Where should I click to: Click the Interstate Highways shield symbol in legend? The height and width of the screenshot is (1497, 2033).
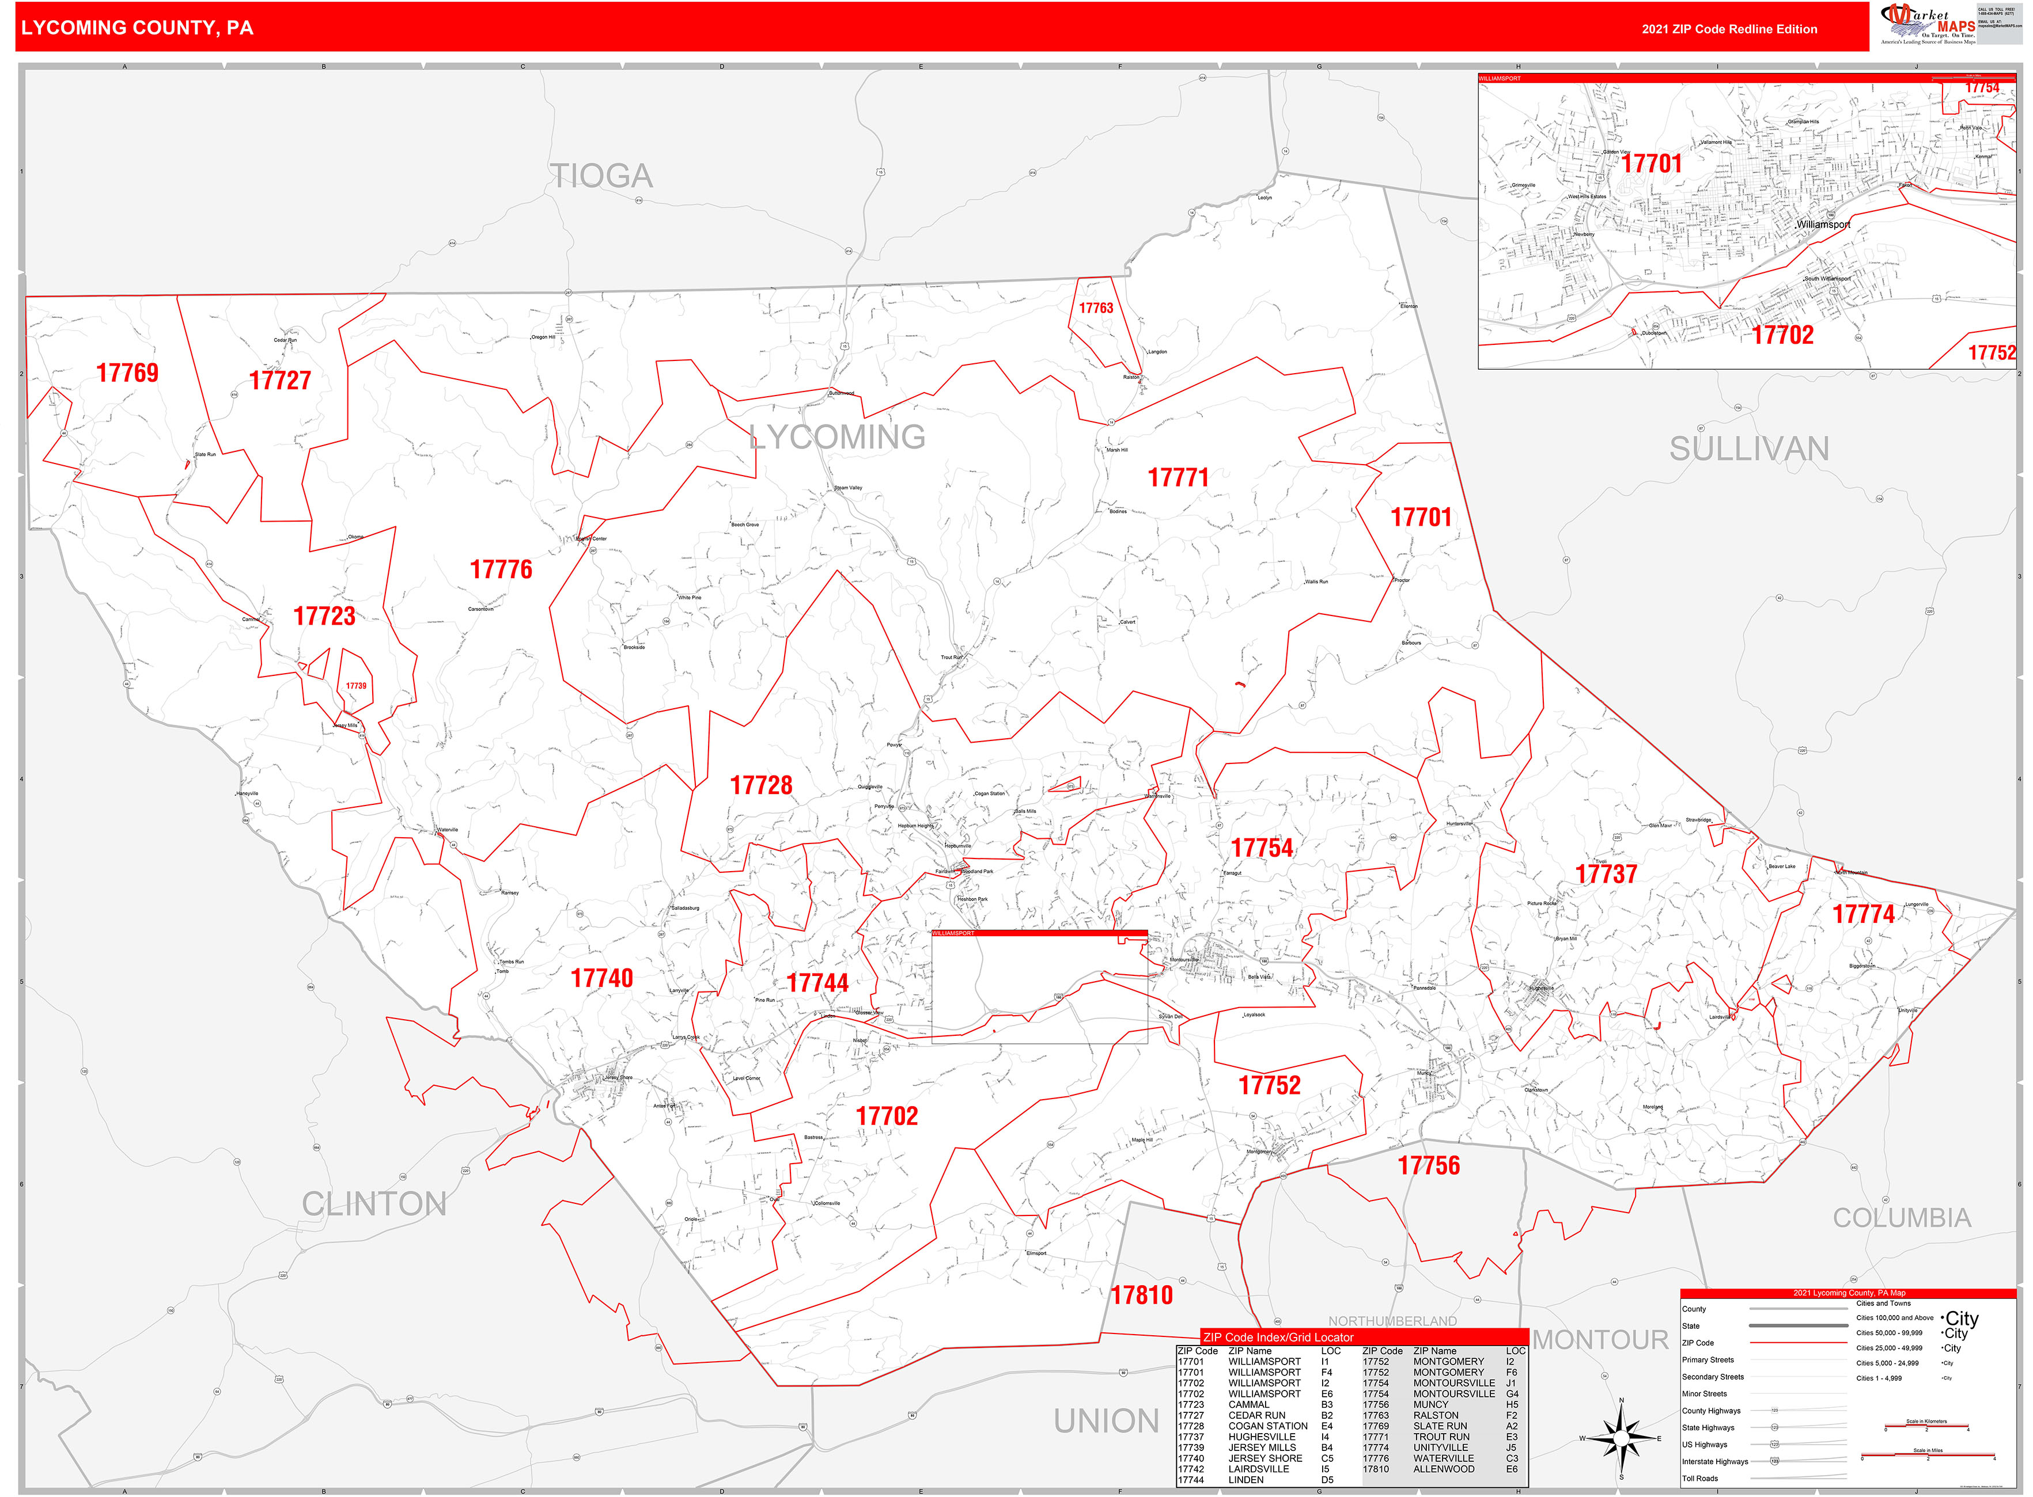pos(1774,1461)
